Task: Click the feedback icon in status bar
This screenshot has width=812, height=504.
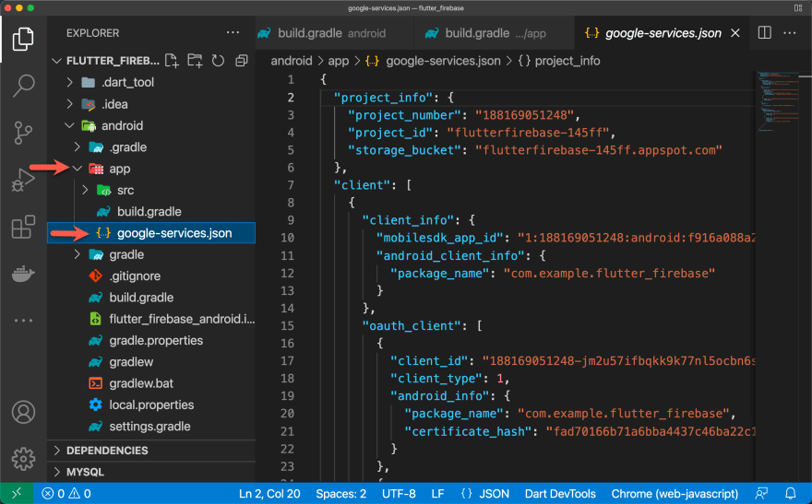Action: coord(761,493)
